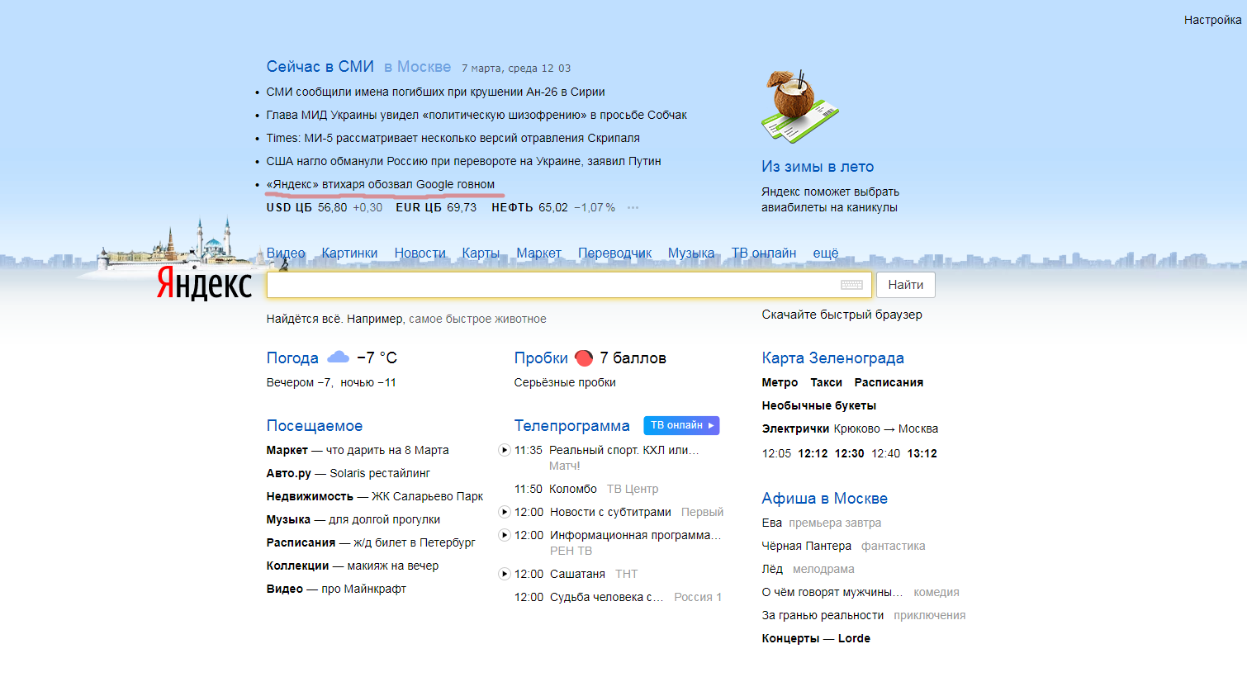Click the cloud weather icon
This screenshot has height=696, width=1247.
click(x=338, y=357)
